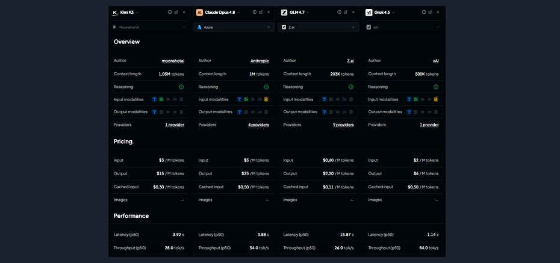Remove the Kimi K3 comparison column

pyautogui.click(x=184, y=12)
